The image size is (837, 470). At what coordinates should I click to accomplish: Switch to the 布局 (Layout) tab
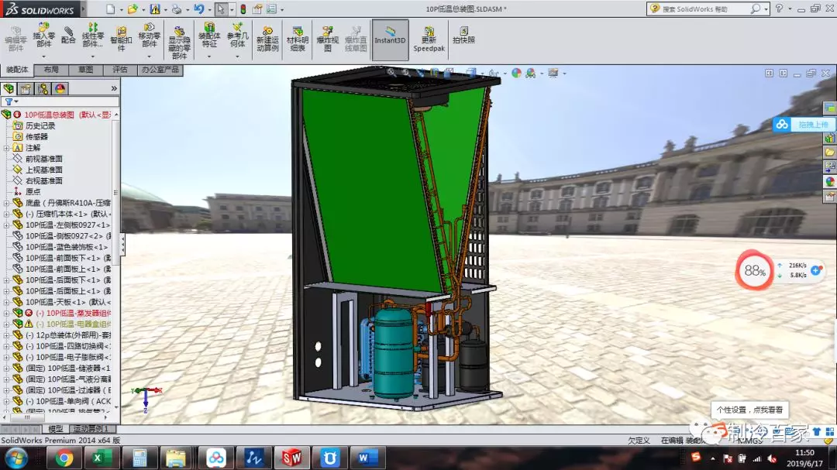point(51,70)
